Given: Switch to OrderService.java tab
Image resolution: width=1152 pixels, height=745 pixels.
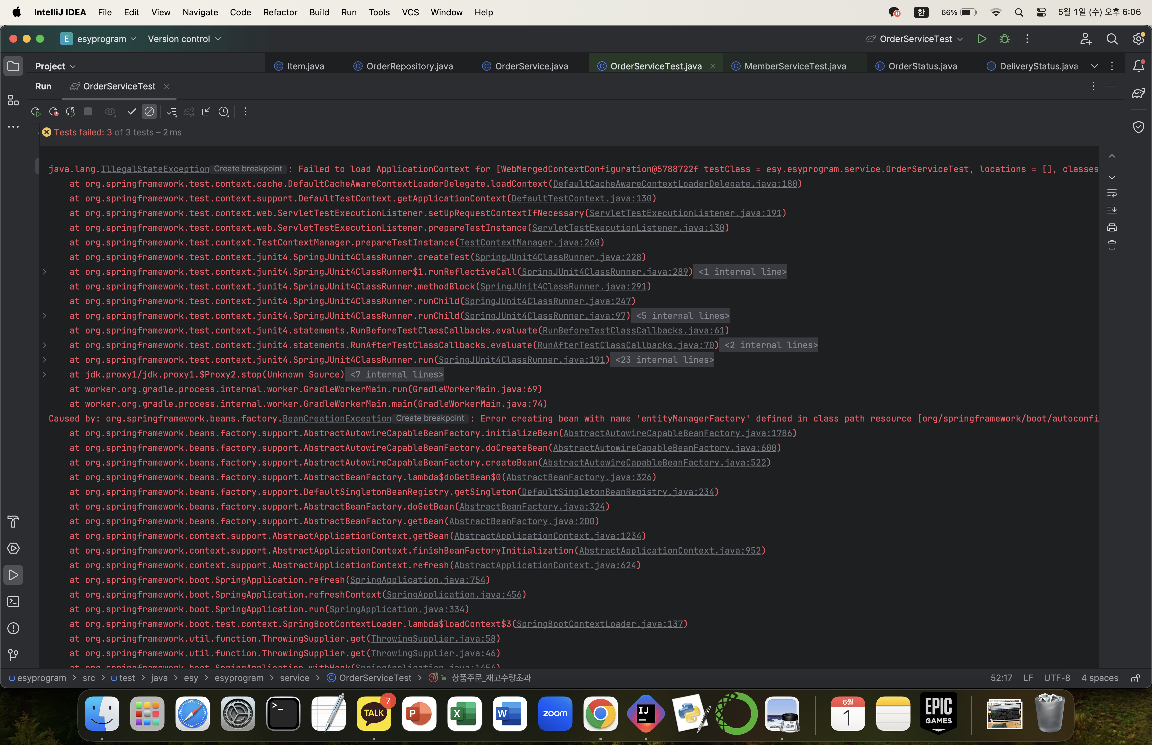Looking at the screenshot, I should click(525, 66).
